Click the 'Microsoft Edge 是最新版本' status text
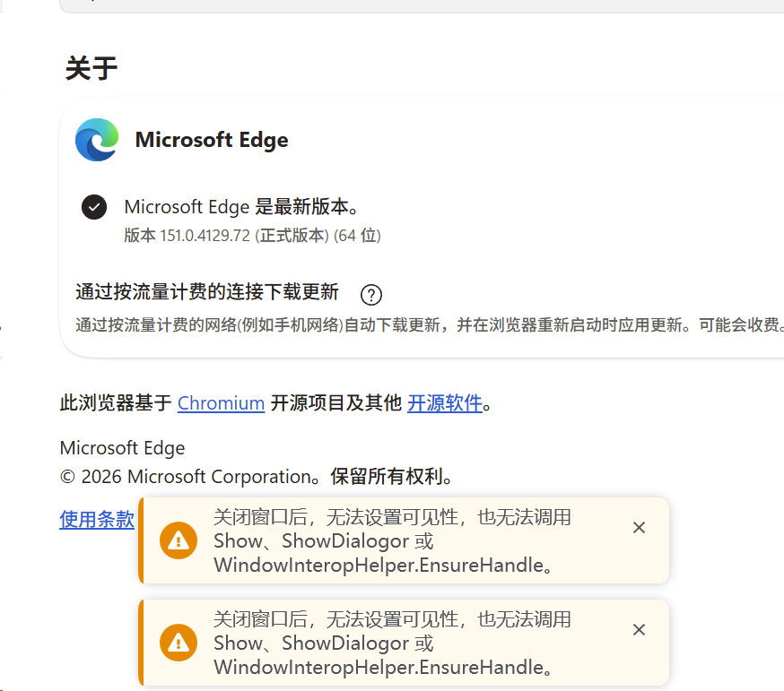Screen dimensions: 784x691 point(241,207)
